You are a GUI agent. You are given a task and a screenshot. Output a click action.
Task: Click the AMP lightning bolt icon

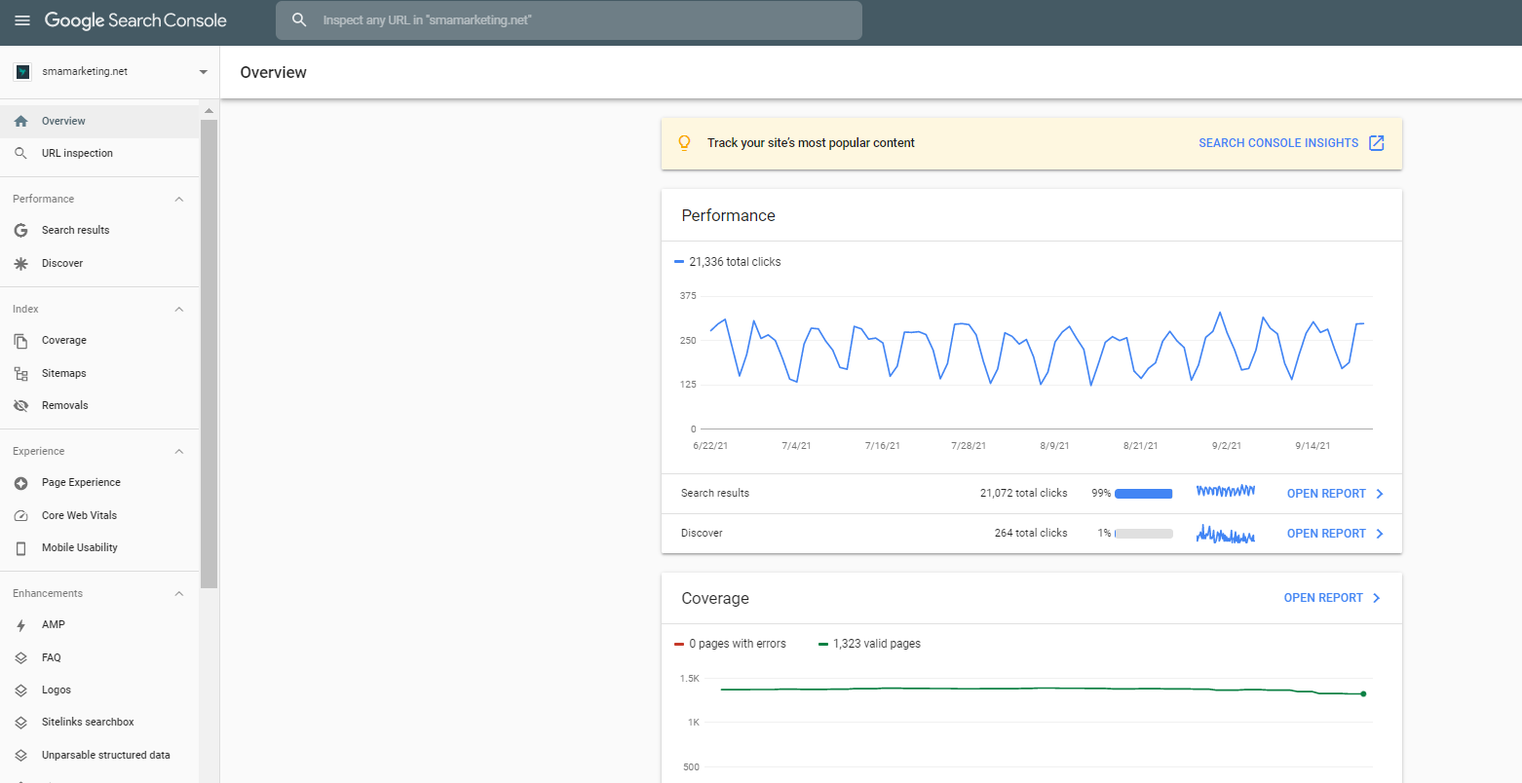[20, 625]
